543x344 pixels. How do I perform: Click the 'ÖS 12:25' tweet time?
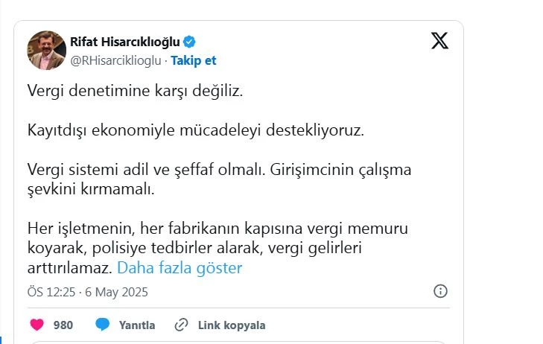51,292
